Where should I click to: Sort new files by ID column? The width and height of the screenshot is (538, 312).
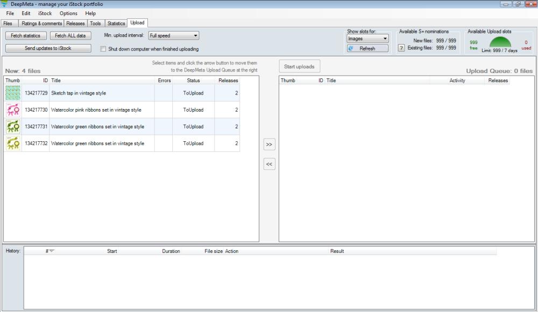tap(36, 81)
